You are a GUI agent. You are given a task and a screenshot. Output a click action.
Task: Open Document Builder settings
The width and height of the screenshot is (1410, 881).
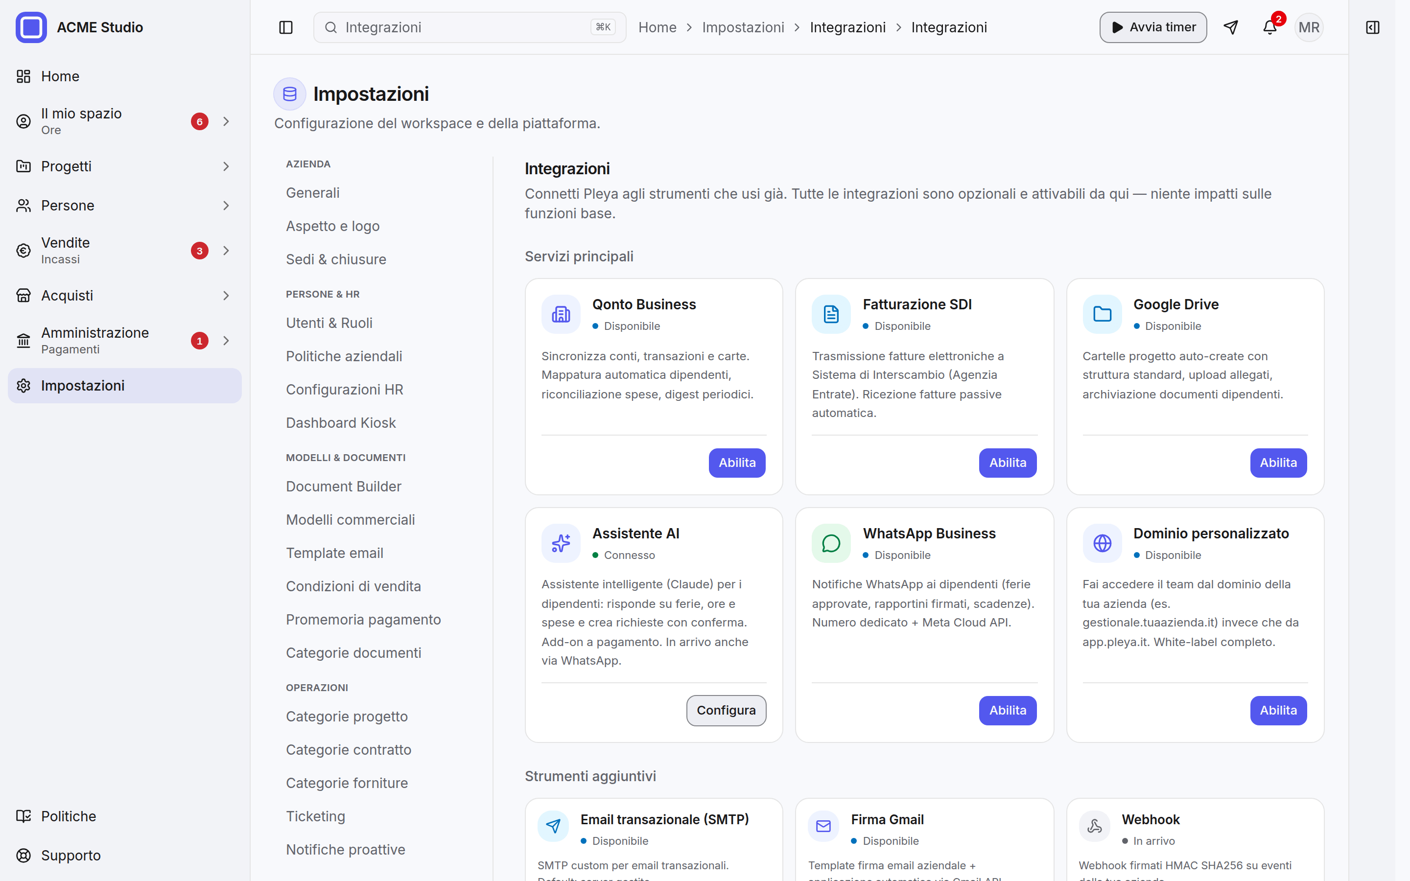click(343, 486)
